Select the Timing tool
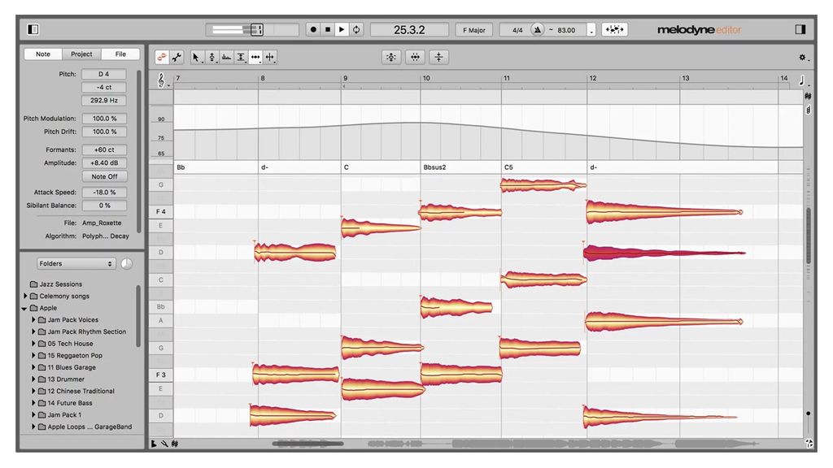Viewport: 833px width, 468px height. (x=255, y=57)
